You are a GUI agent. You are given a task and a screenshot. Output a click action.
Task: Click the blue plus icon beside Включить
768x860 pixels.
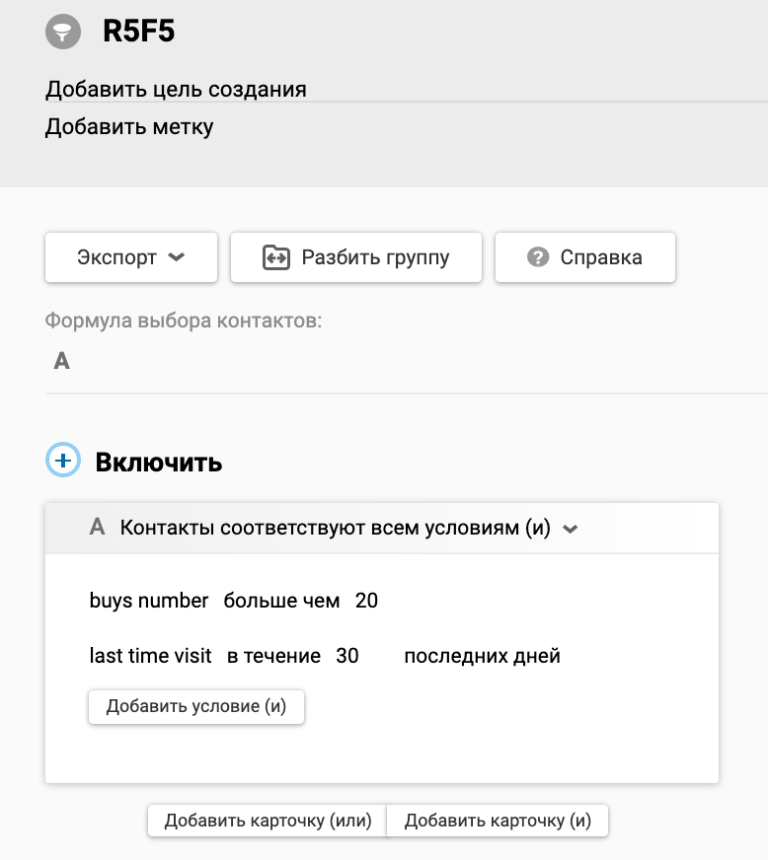(62, 460)
